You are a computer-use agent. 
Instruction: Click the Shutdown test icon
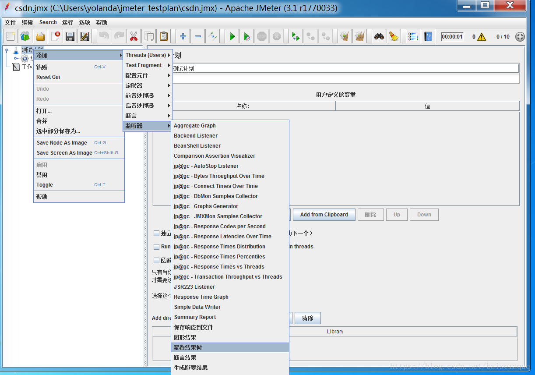(277, 36)
